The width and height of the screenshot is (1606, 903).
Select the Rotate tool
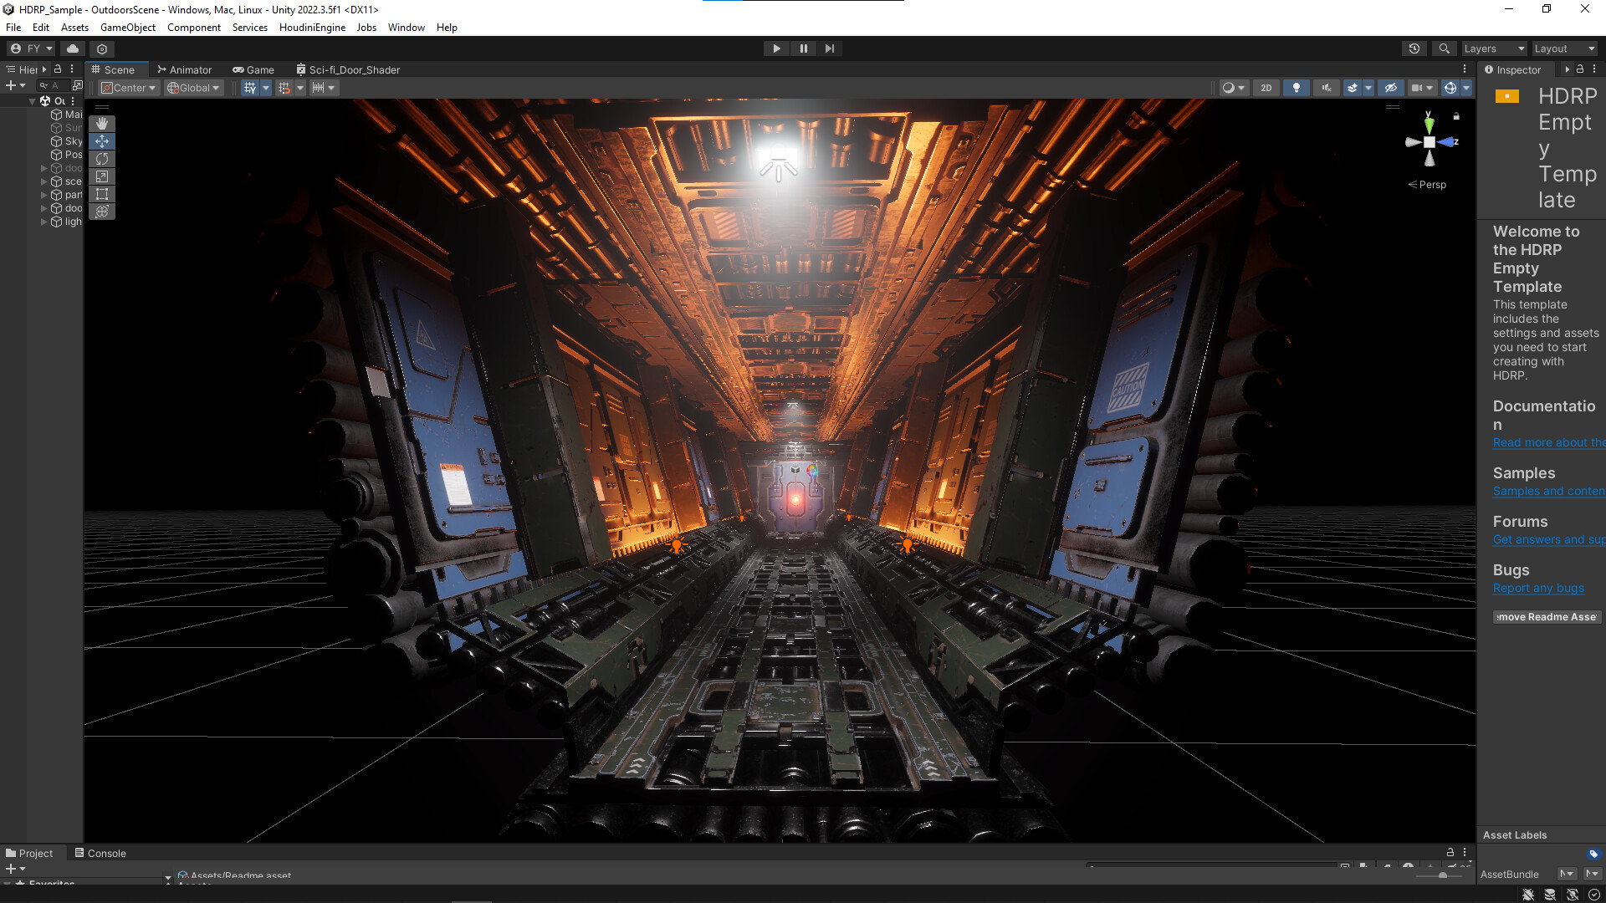coord(101,158)
